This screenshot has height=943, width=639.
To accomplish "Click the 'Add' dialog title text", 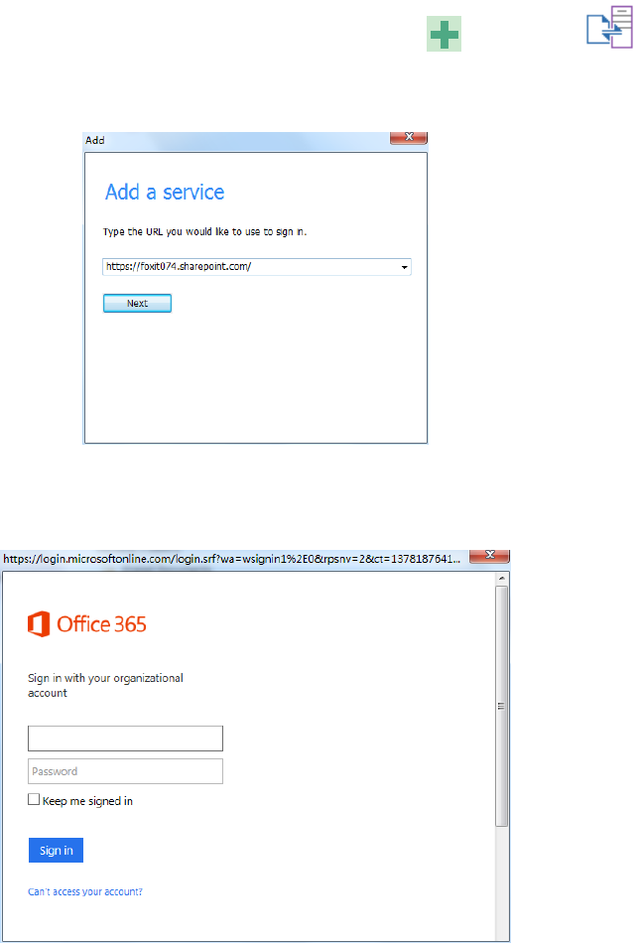I will (95, 140).
